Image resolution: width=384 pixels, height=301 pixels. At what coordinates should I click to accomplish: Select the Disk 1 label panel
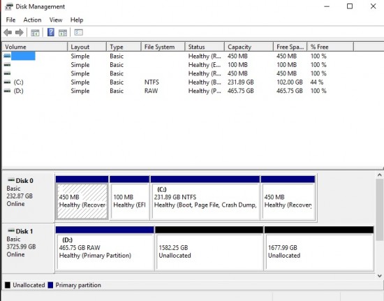28,249
